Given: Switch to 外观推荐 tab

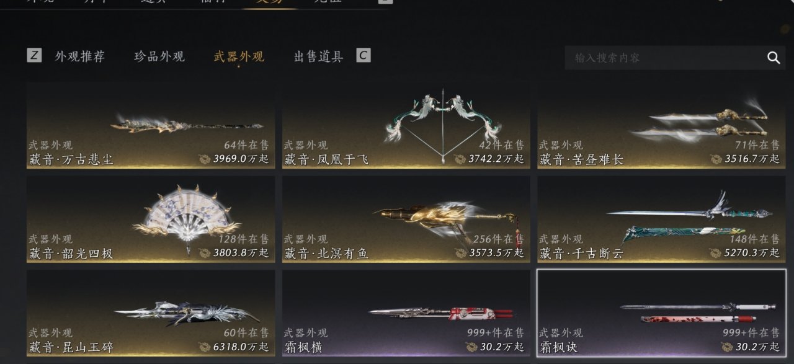Looking at the screenshot, I should pos(80,56).
